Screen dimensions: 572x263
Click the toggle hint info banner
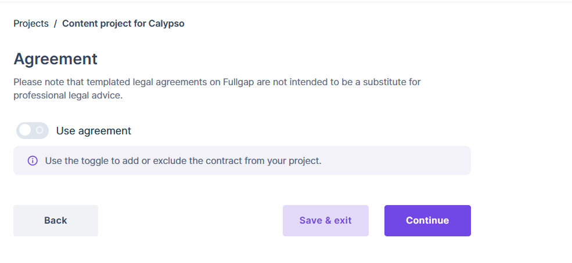click(x=242, y=160)
